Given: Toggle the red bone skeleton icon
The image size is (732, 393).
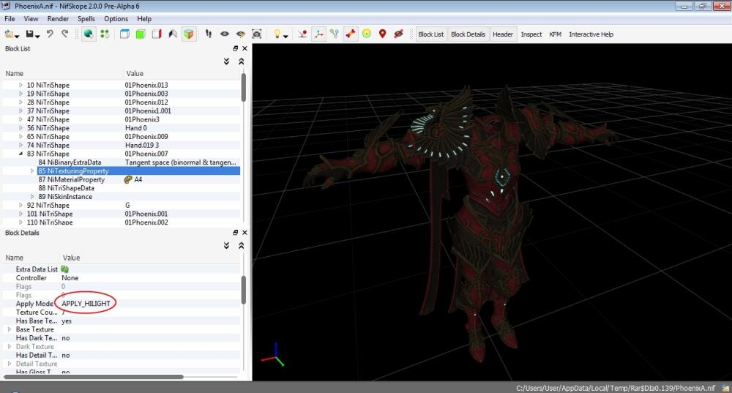Looking at the screenshot, I should click(351, 34).
